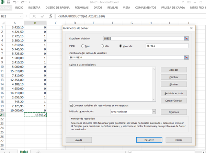Open the resolution method dropdown

[x=153, y=111]
